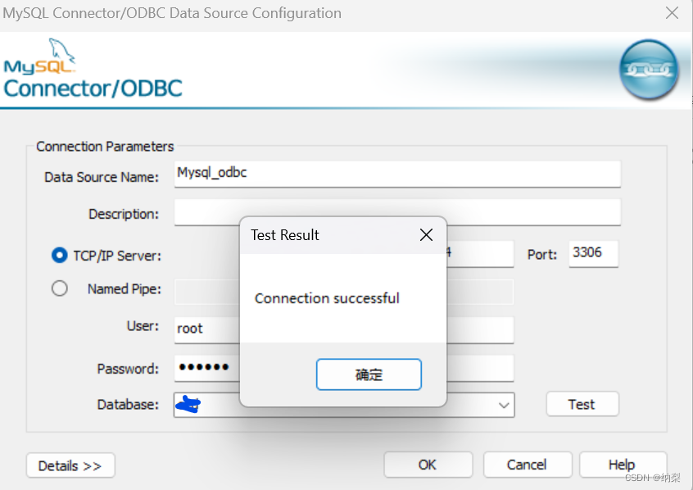This screenshot has height=490, width=693.
Task: Click the Test connection button
Action: tap(582, 404)
